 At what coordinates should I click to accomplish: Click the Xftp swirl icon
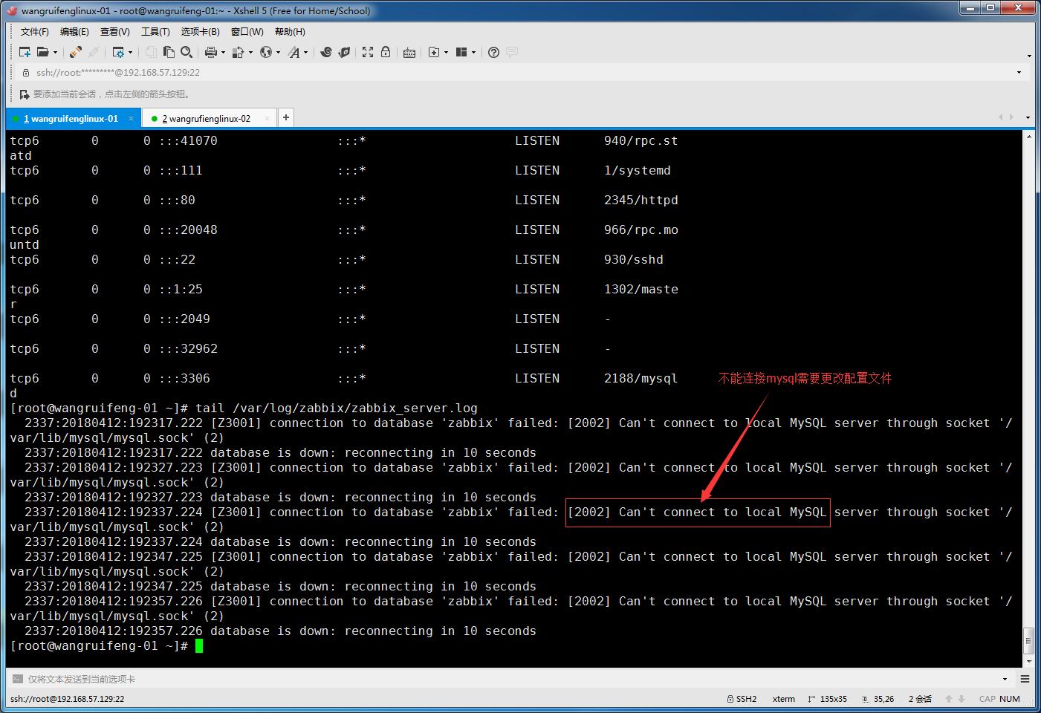point(325,52)
